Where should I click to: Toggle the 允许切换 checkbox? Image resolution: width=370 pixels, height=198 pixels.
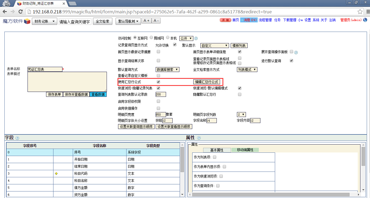click(x=175, y=45)
